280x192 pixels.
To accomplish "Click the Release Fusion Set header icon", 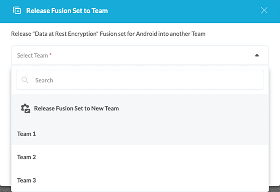I will click(17, 10).
